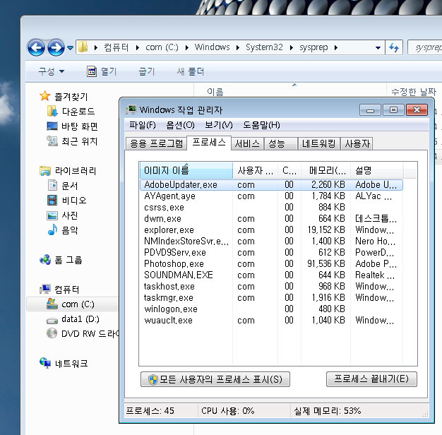The width and height of the screenshot is (442, 435).
Task: Open the 파일(F) menu in Task Manager
Action: pyautogui.click(x=143, y=125)
